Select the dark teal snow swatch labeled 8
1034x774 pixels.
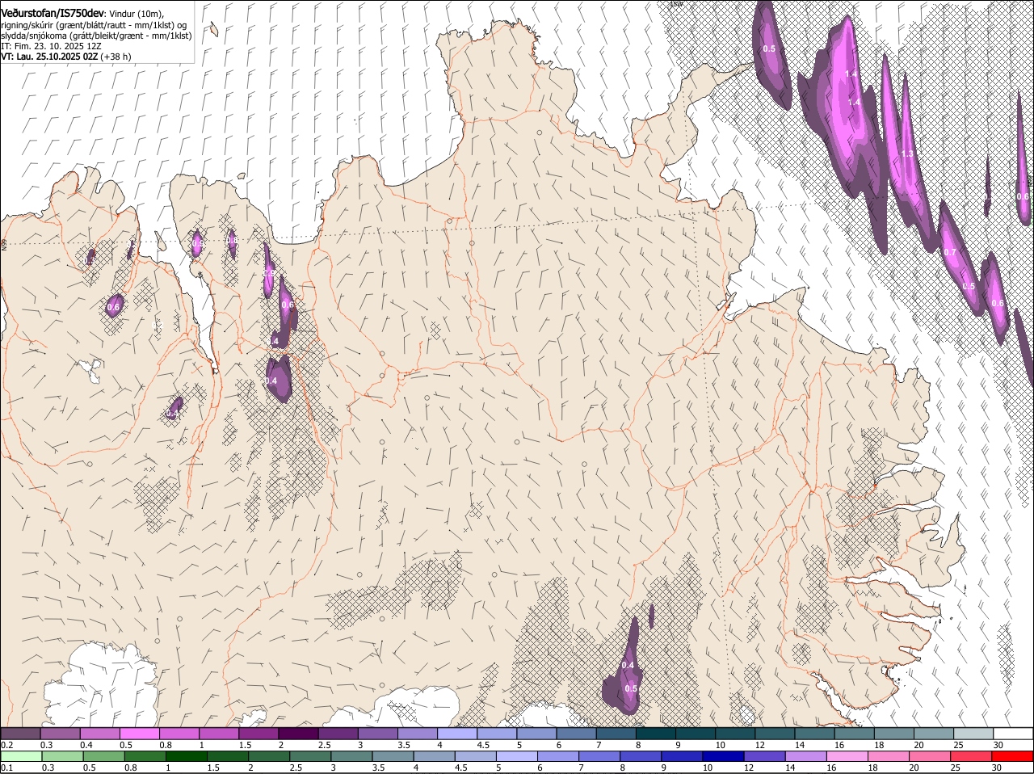tap(656, 733)
